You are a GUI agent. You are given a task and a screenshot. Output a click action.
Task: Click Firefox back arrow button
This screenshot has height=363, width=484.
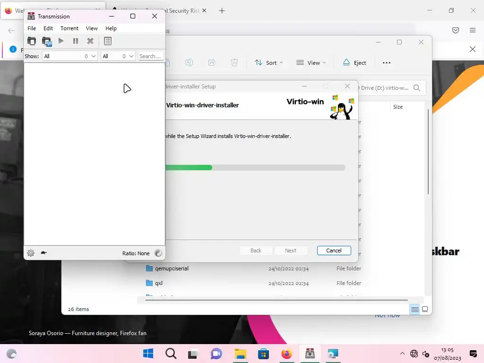11,30
